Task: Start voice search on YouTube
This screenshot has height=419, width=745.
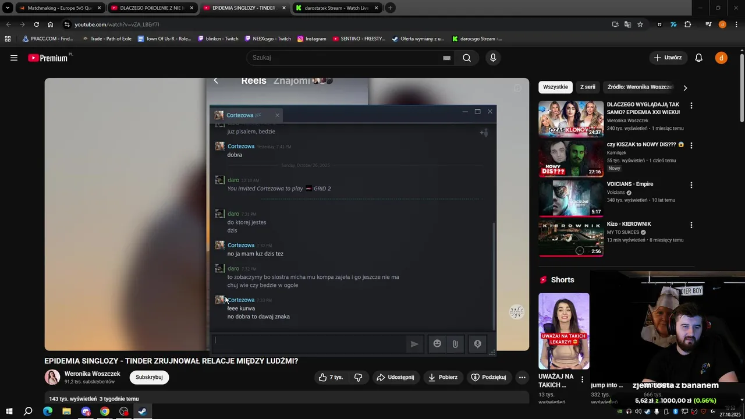Action: (493, 58)
